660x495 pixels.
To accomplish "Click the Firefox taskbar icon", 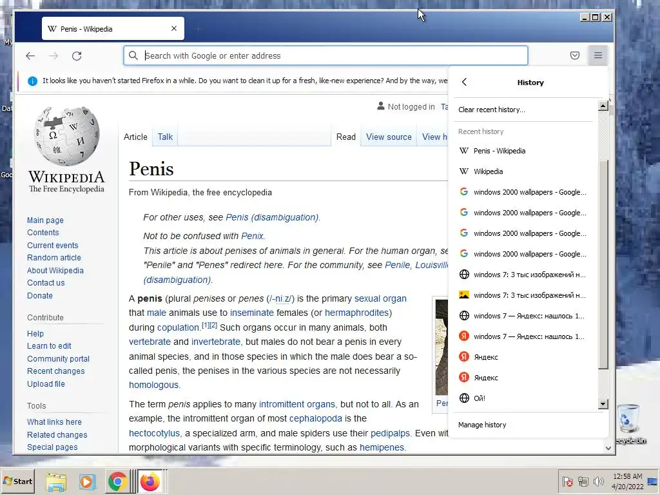I will pyautogui.click(x=150, y=481).
